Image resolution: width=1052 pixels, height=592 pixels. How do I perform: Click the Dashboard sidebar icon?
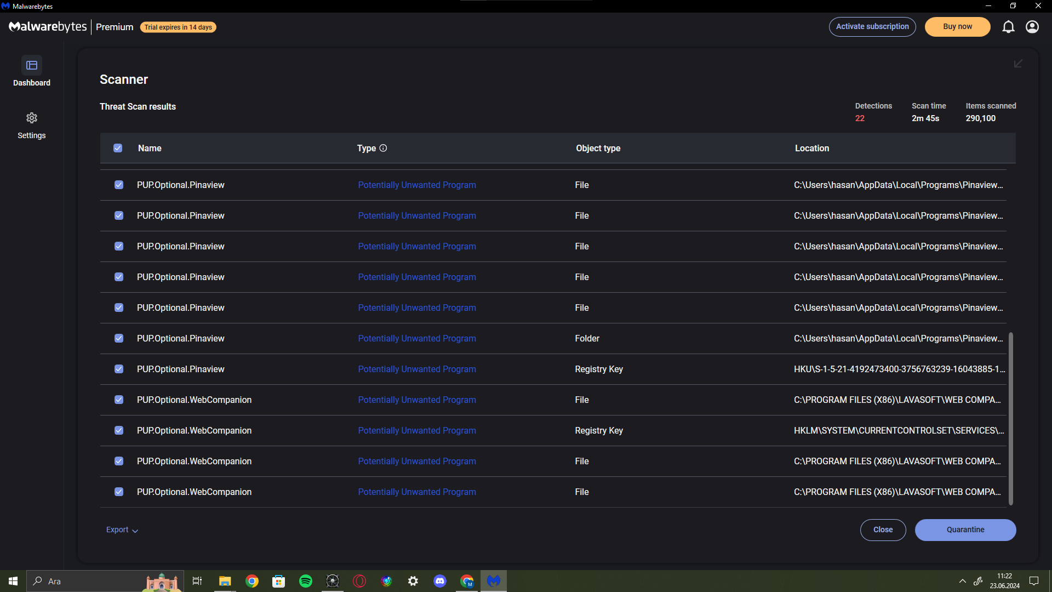pyautogui.click(x=32, y=66)
